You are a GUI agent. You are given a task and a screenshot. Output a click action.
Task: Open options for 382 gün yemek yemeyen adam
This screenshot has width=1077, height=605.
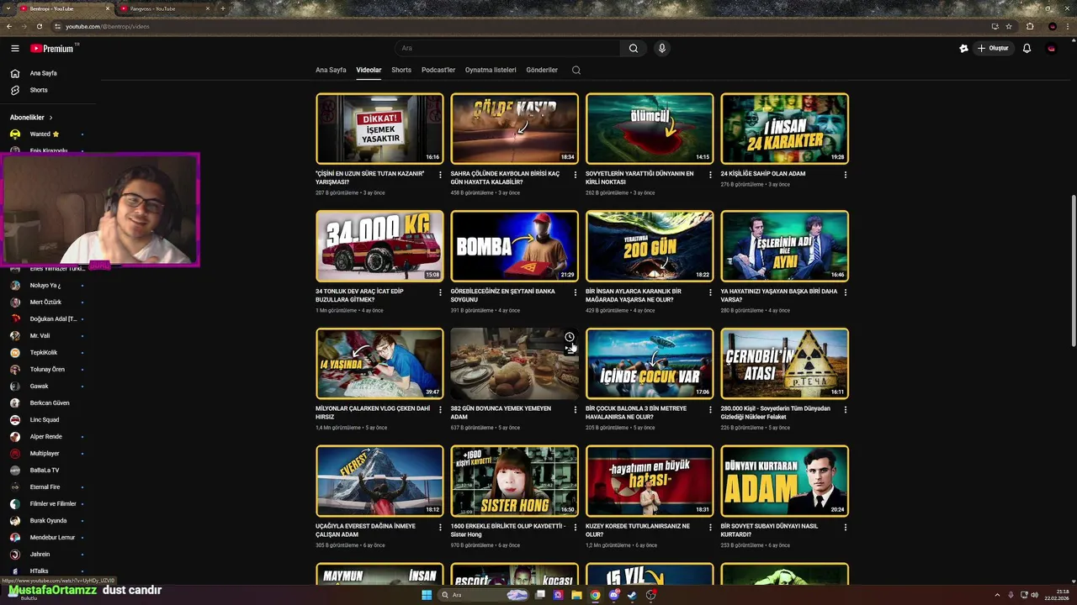(576, 410)
